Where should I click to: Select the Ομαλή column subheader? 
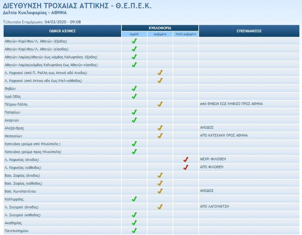point(134,34)
